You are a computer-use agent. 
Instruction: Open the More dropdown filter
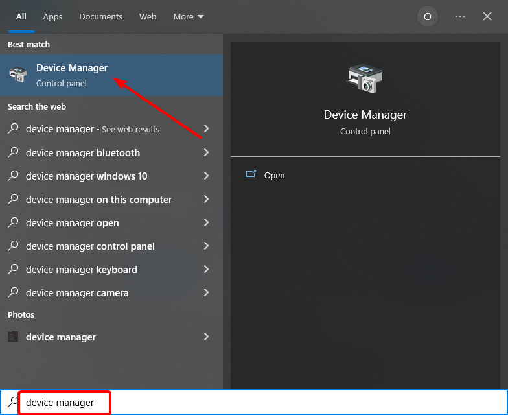pyautogui.click(x=189, y=17)
